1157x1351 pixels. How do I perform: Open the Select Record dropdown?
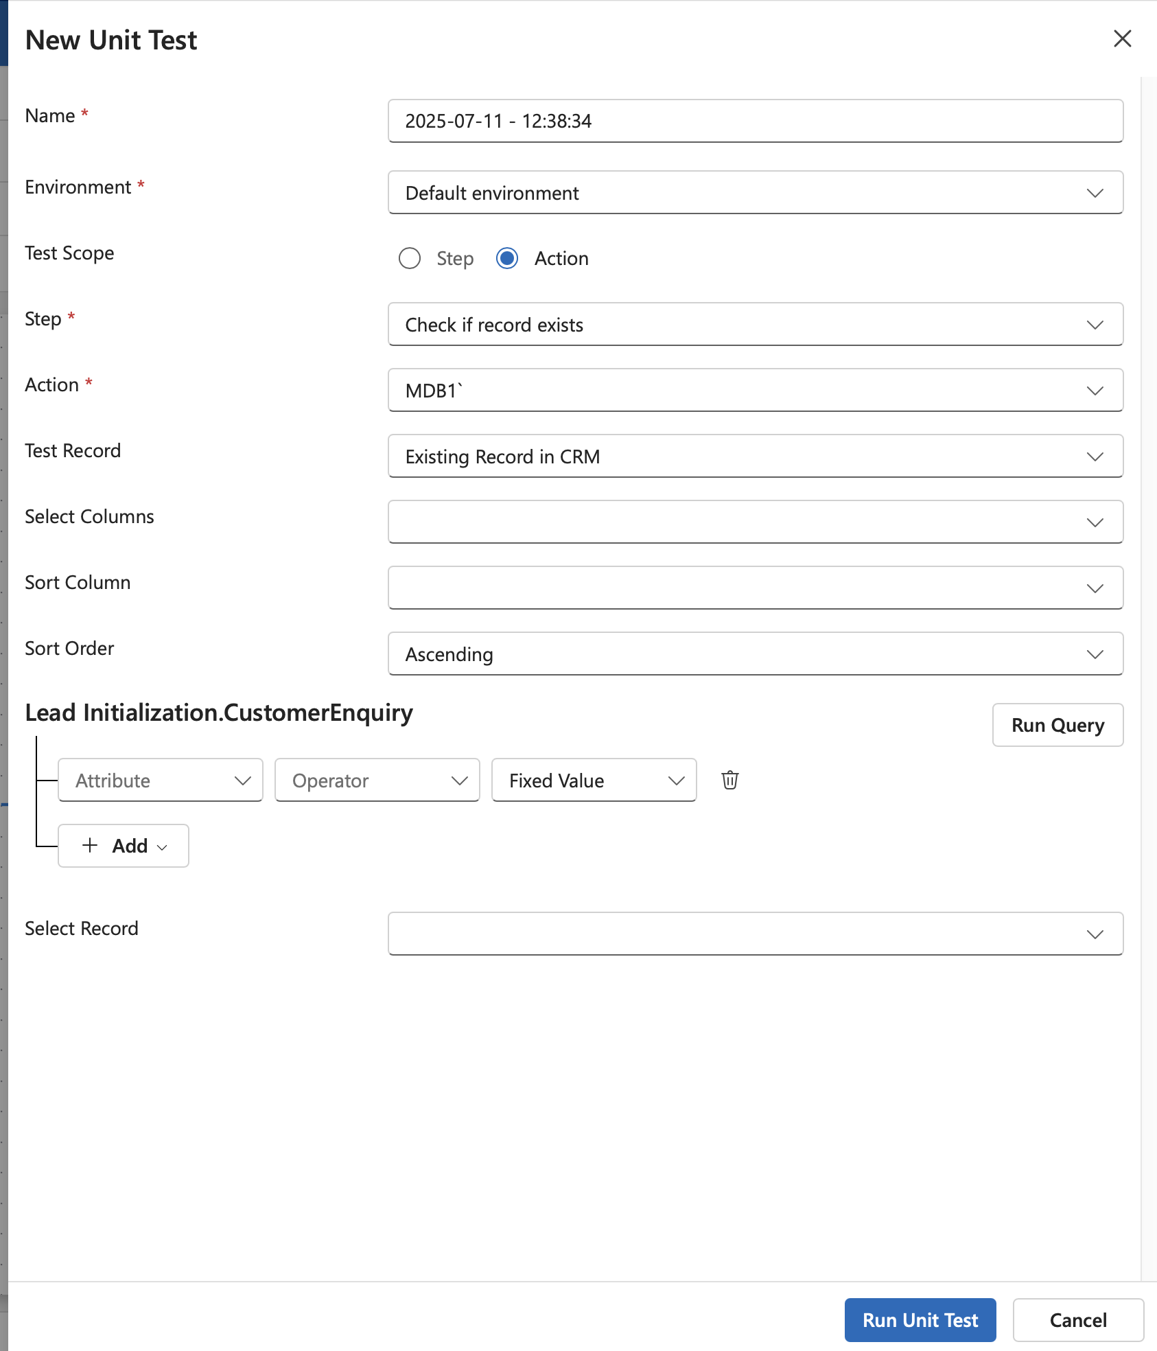point(755,934)
